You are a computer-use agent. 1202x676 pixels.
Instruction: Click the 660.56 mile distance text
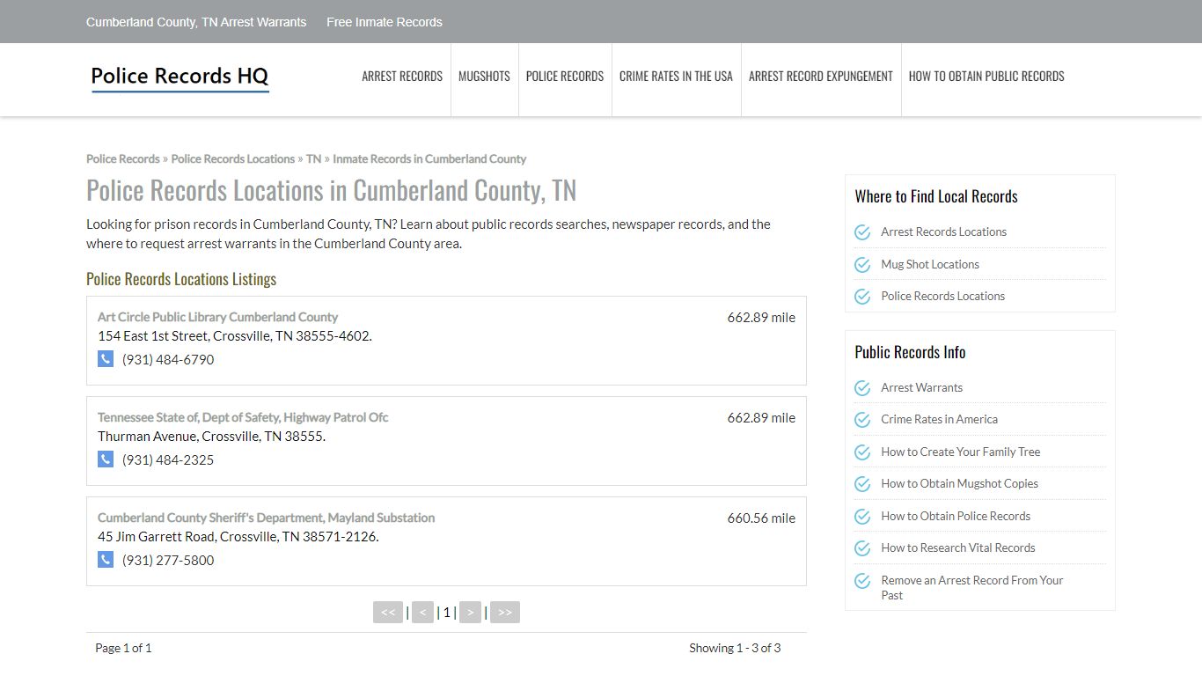click(x=761, y=518)
